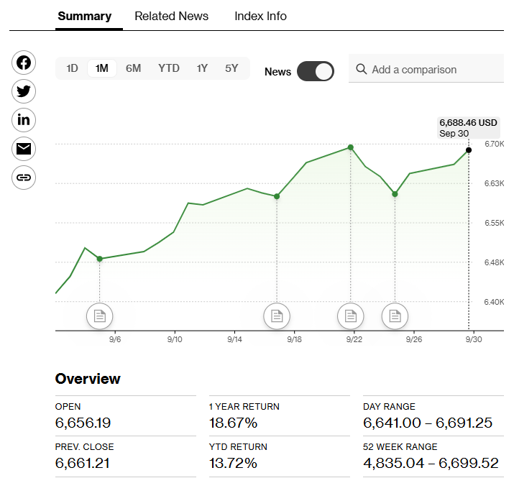Select the 1D time range
The image size is (514, 478).
(72, 68)
